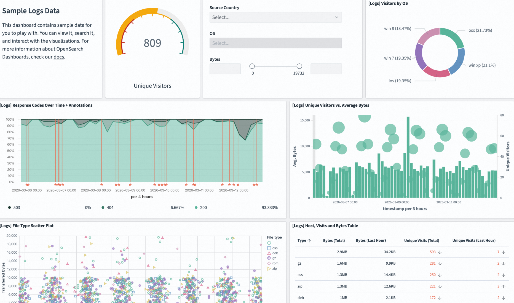Click the win 7 (19.35%) pie label
514x303 pixels.
click(x=398, y=58)
